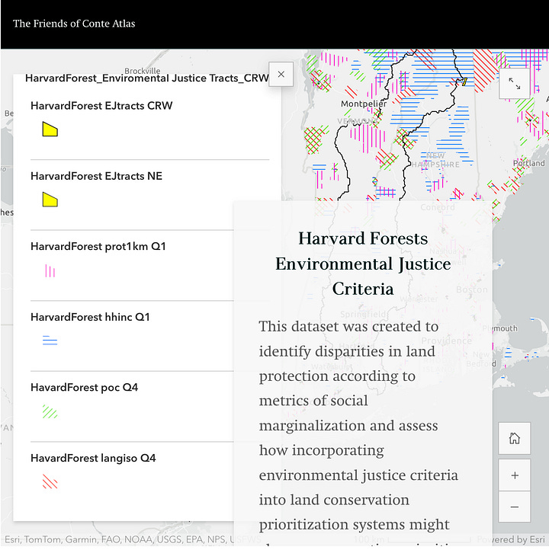Click legend title 'HarvardForest_Enviromental Justice Tracts_CRW'
The width and height of the screenshot is (549, 550).
point(147,78)
